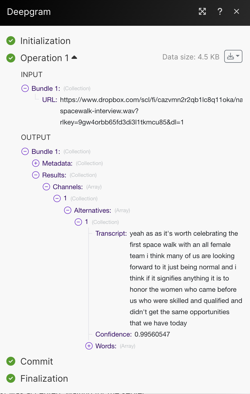Expand the Words array

tap(89, 346)
